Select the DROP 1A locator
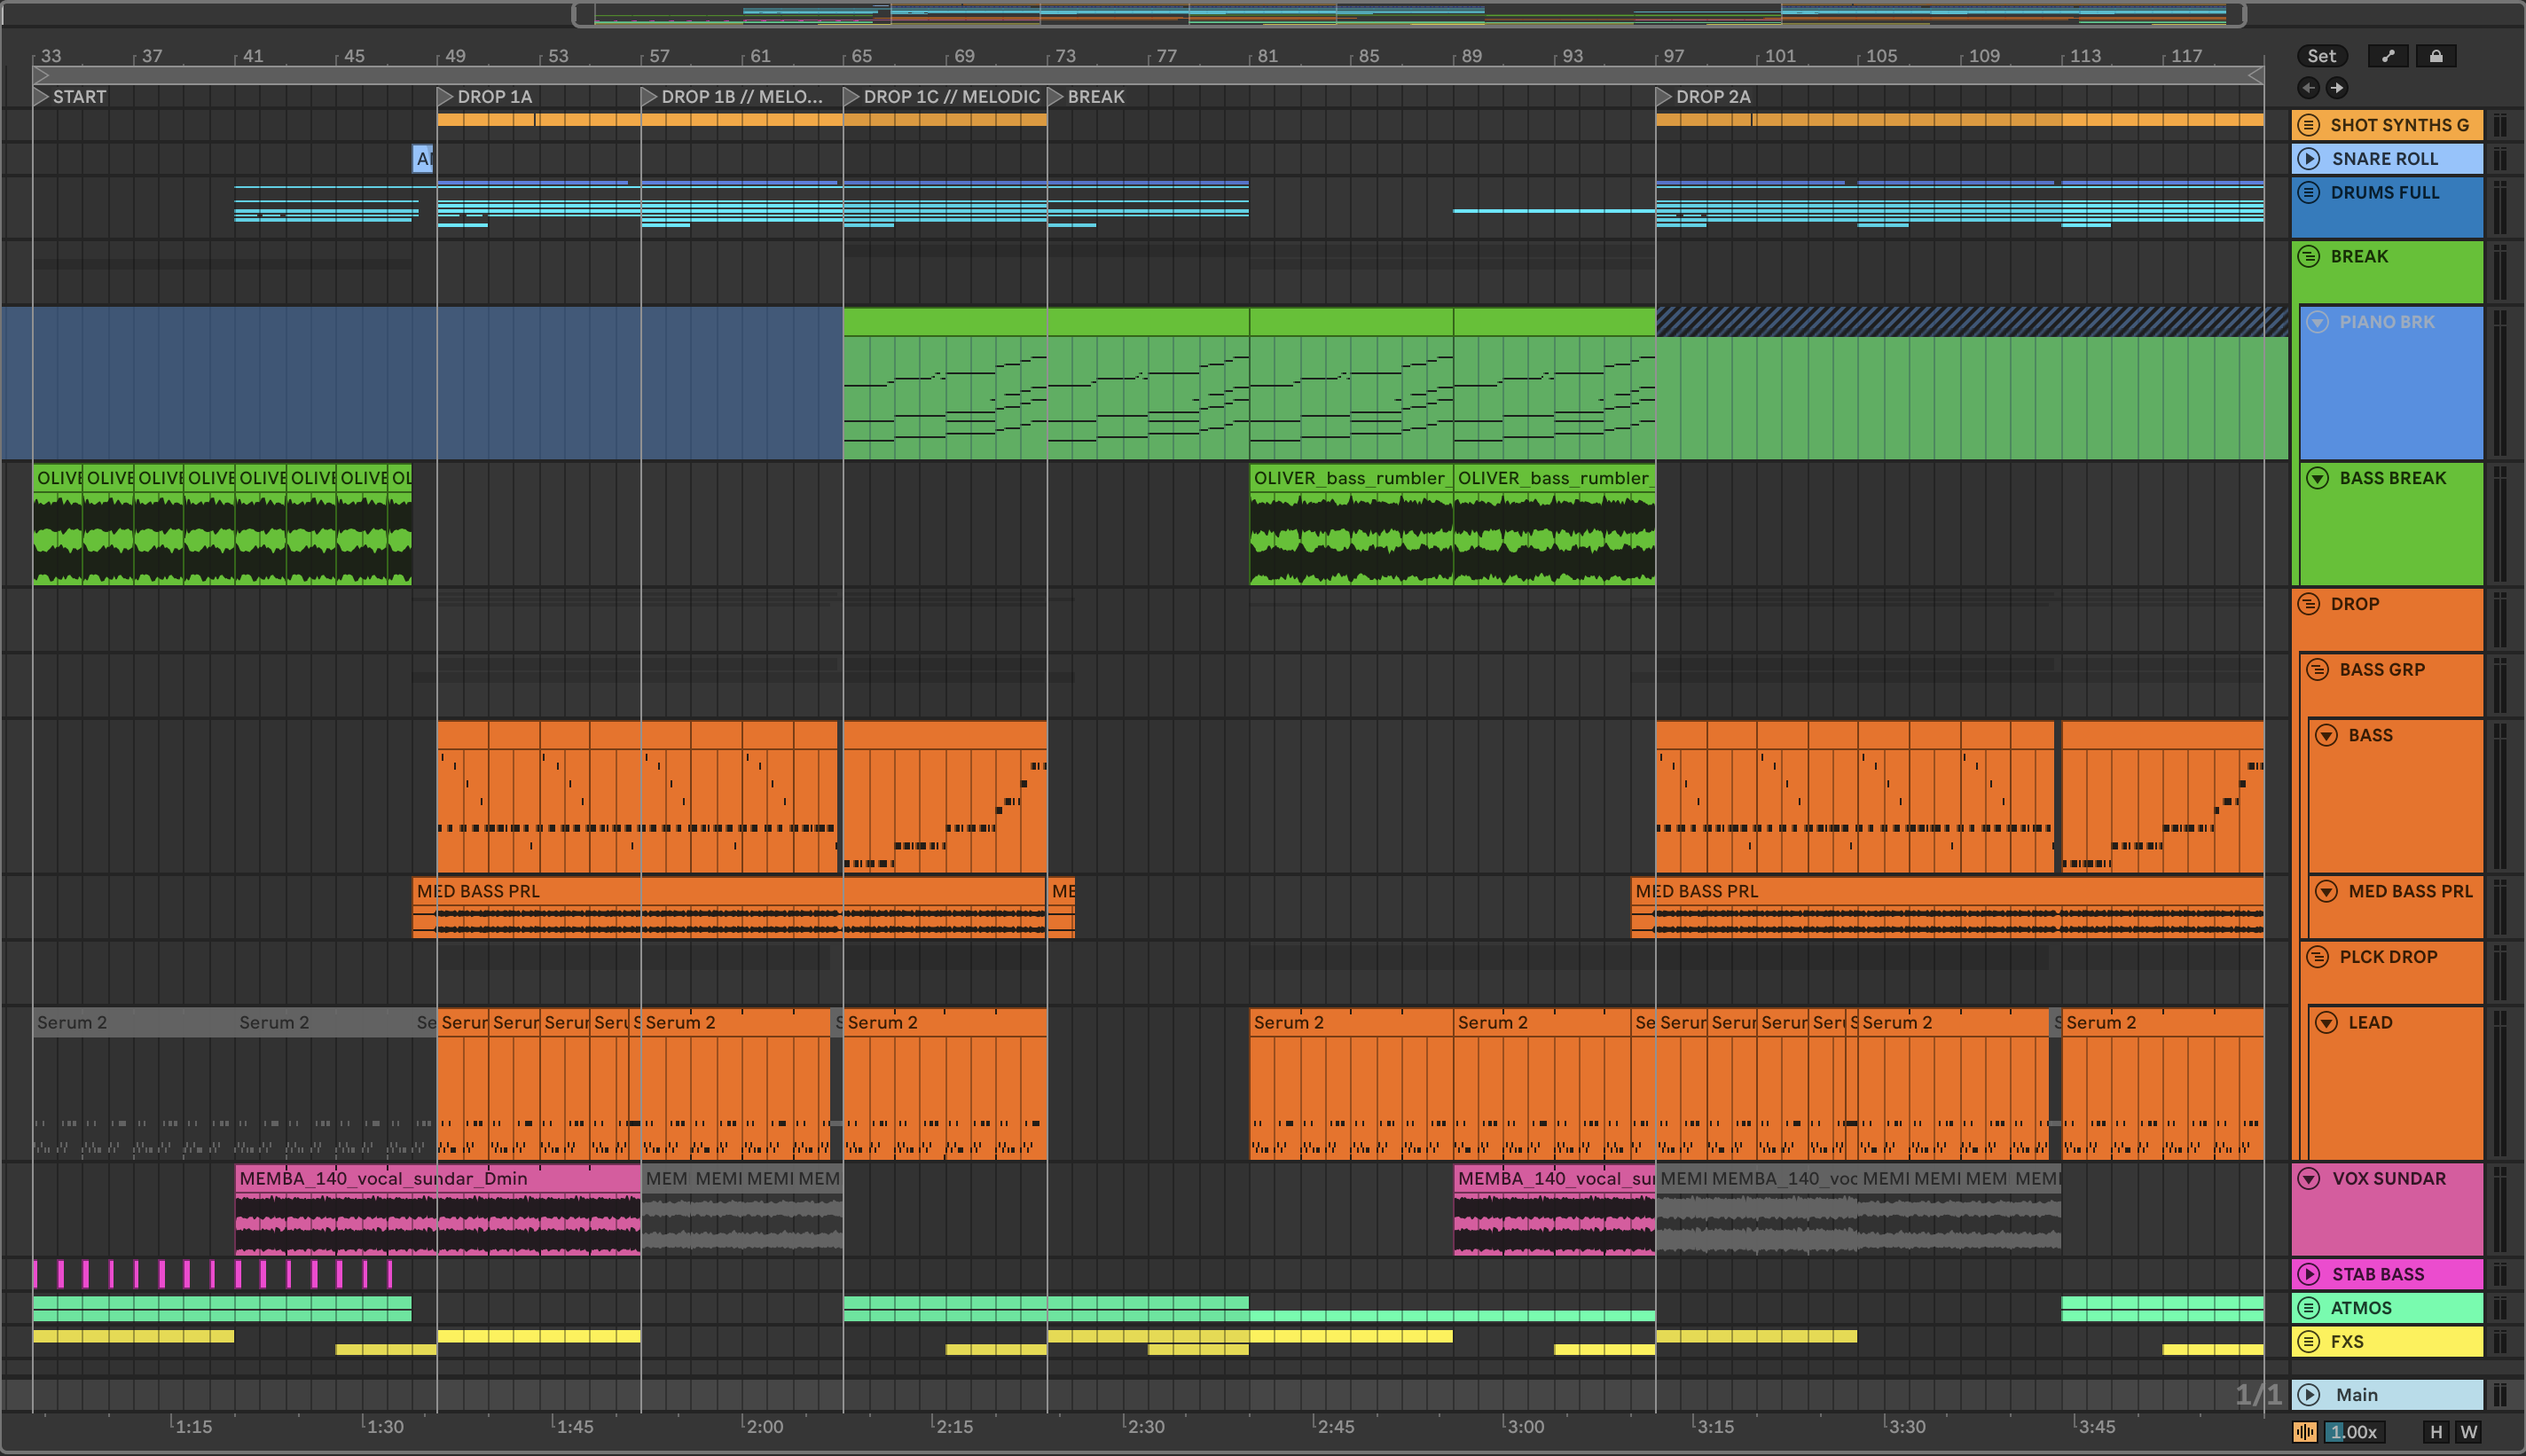The image size is (2526, 1456). [485, 97]
